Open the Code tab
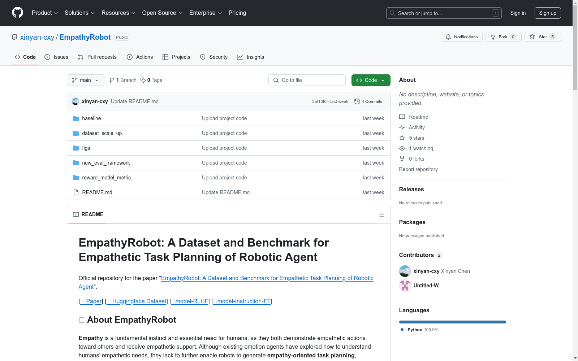 point(25,57)
